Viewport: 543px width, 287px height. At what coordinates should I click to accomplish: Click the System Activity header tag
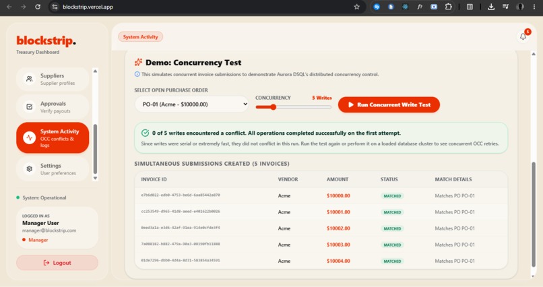tap(140, 36)
